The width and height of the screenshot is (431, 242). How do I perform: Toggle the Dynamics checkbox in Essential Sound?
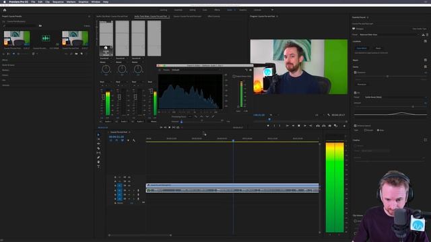[x=355, y=73]
